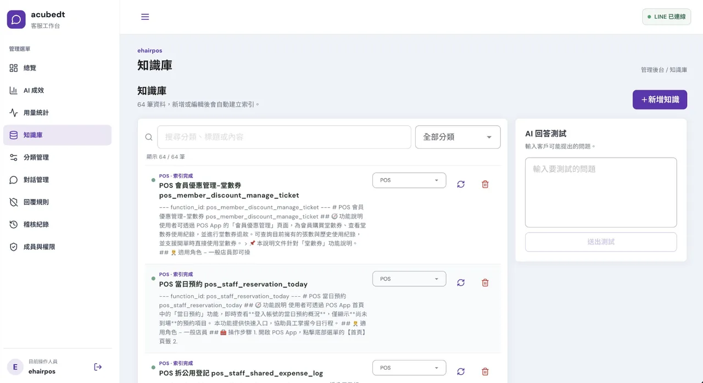
Task: Click the 用量統計 pulse icon
Action: click(x=14, y=113)
